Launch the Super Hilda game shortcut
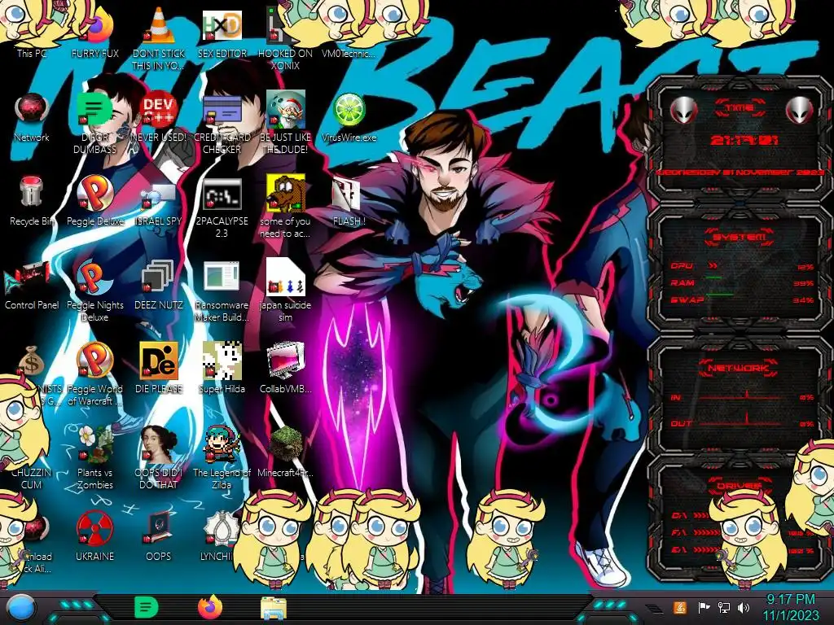Image resolution: width=834 pixels, height=625 pixels. point(222,361)
